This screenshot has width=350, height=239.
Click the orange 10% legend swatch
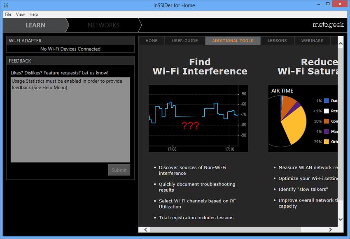(x=327, y=121)
